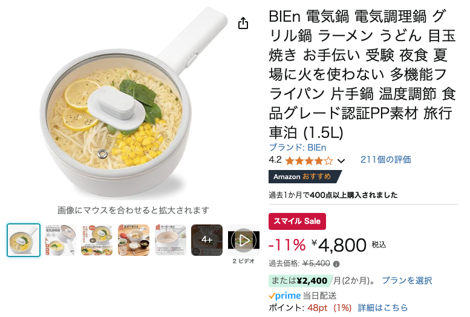The image size is (470, 317).
Task: Select the second thumbnail with packaging
Action: coord(60,240)
